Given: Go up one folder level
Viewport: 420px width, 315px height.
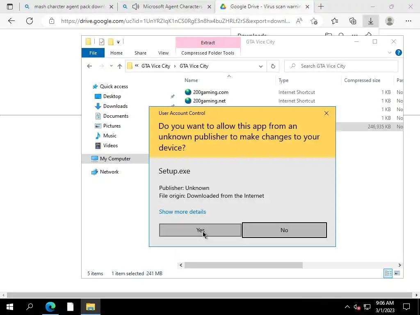Looking at the screenshot, I should click(120, 66).
